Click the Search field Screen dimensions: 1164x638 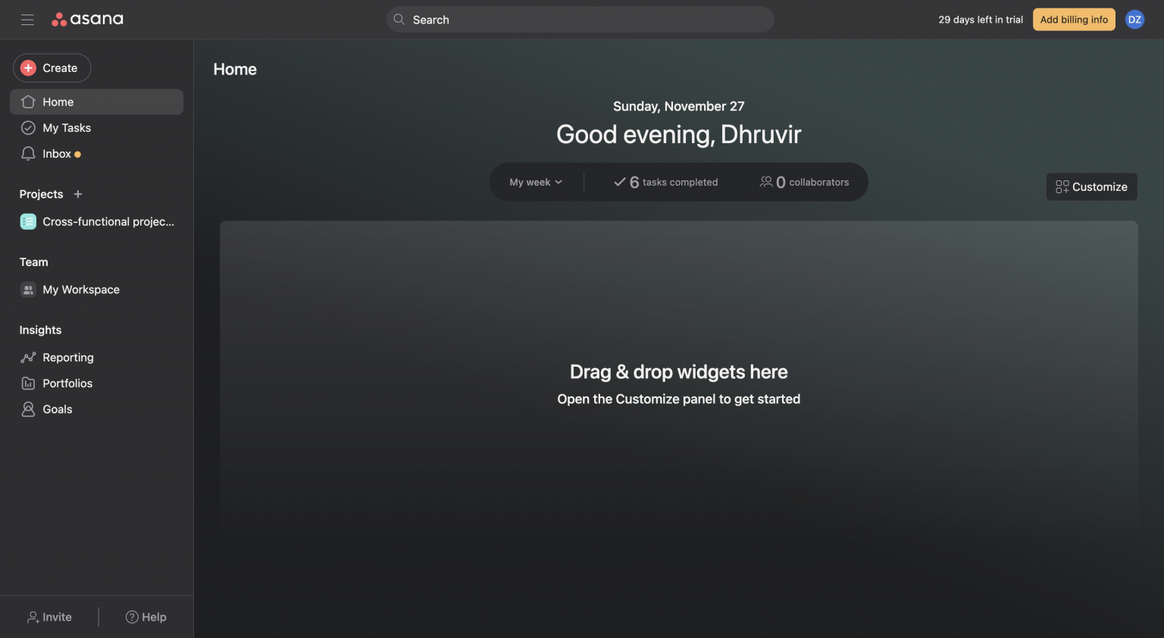pos(580,20)
